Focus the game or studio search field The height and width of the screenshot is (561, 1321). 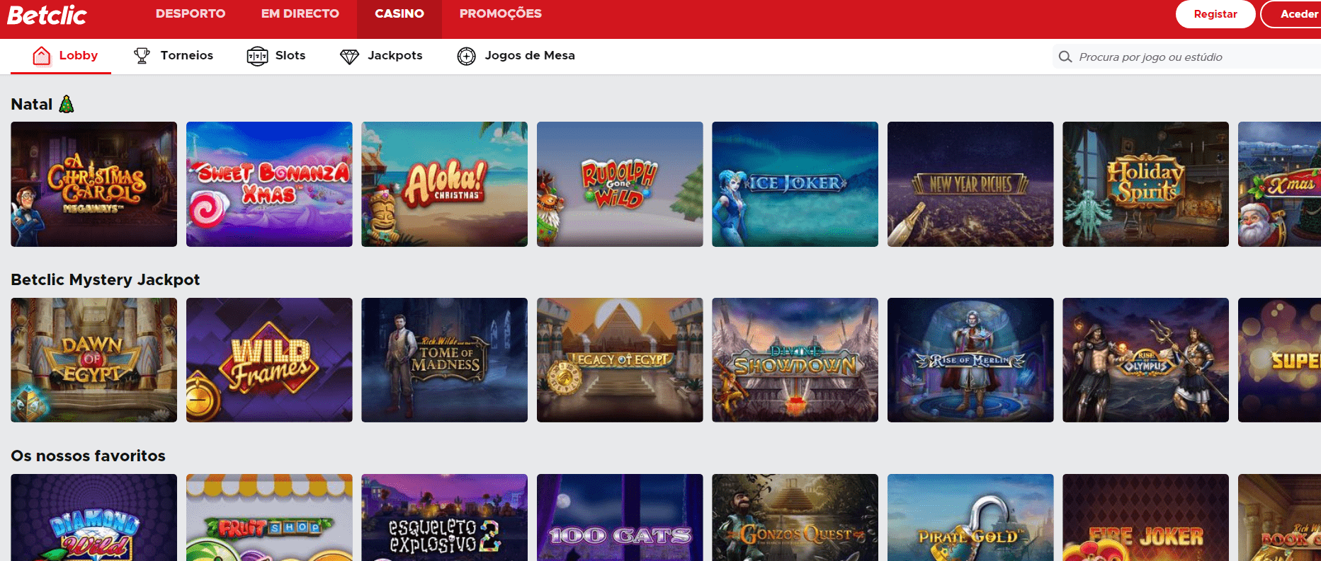(1186, 57)
